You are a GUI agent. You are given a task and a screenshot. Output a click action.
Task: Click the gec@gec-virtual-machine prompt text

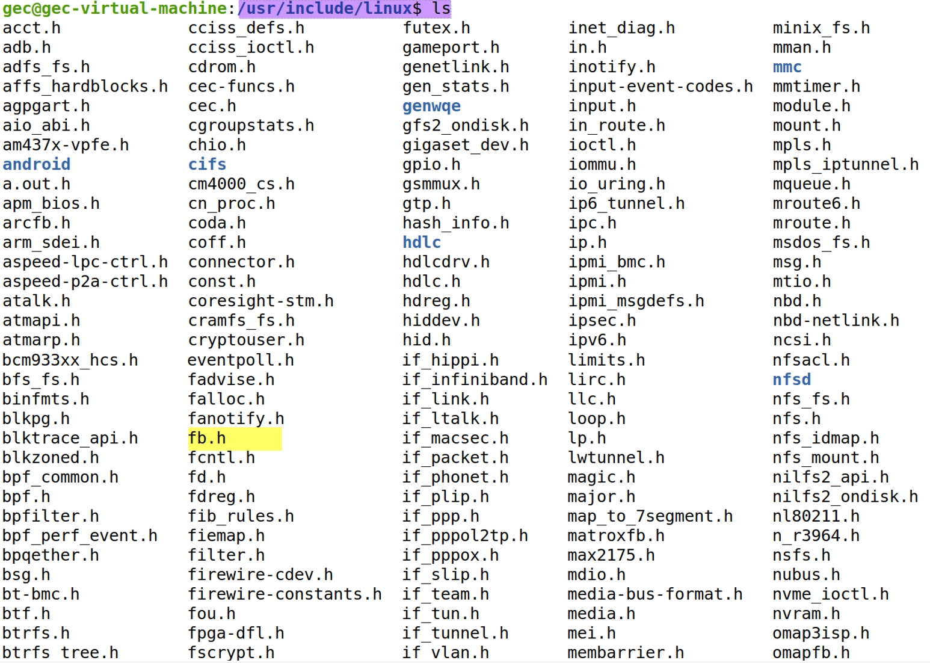[114, 8]
